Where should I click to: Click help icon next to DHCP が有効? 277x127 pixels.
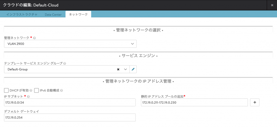pyautogui.click(x=31, y=90)
